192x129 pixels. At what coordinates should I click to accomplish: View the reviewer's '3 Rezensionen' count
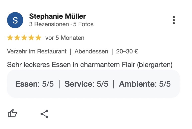coord(49,24)
